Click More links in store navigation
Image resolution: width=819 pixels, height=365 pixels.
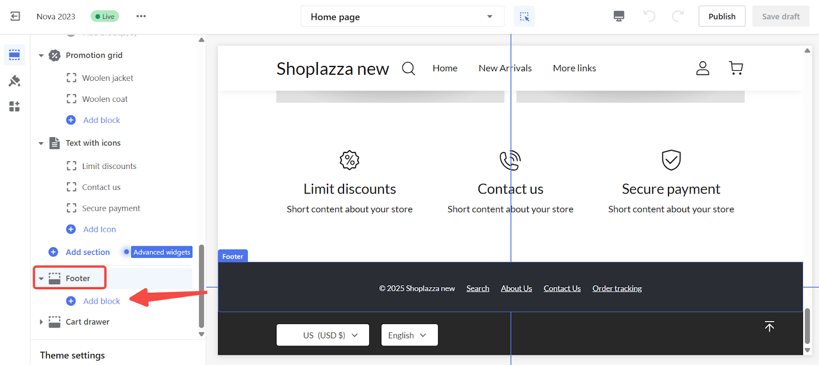(x=574, y=68)
